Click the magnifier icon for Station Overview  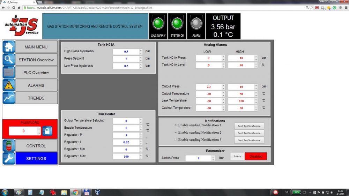9,60
